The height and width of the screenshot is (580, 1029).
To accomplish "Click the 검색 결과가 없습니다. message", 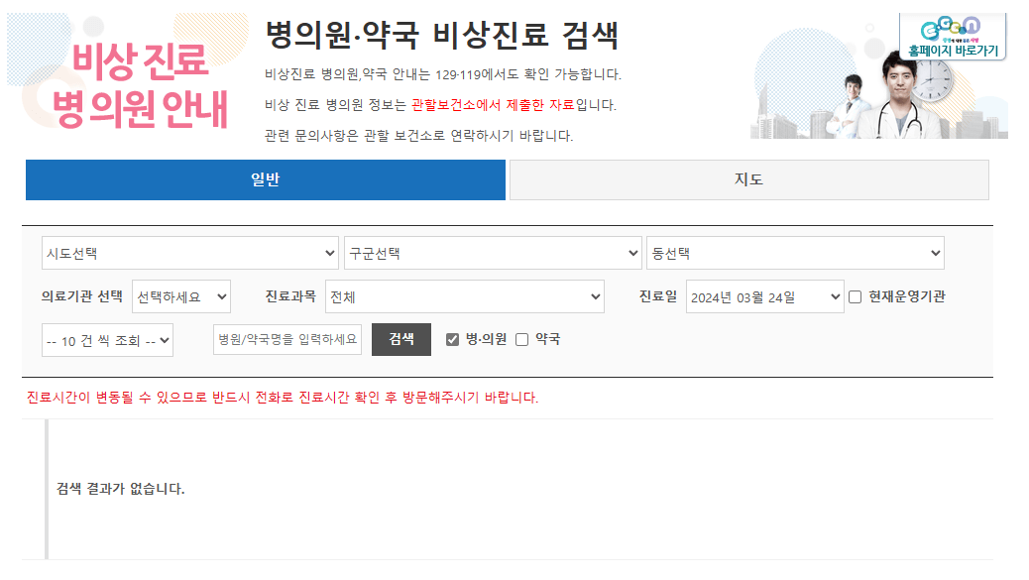I will click(x=121, y=489).
